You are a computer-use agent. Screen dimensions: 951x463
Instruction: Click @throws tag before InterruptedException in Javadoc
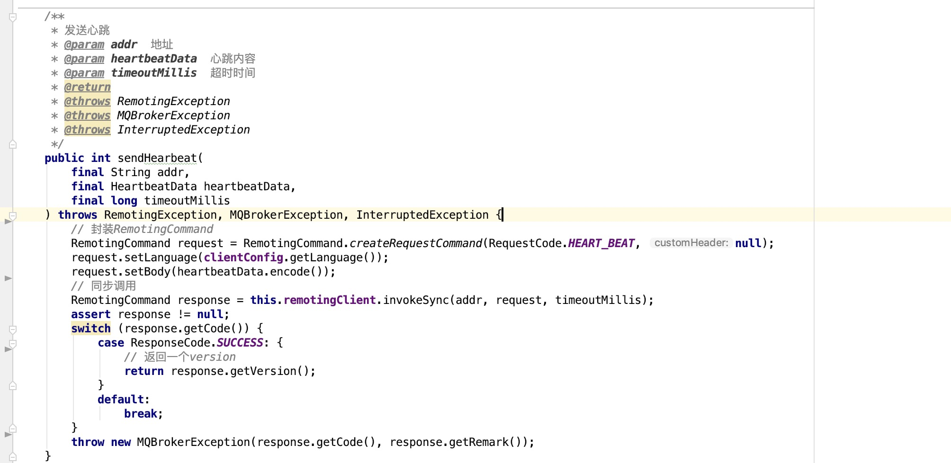(x=87, y=130)
